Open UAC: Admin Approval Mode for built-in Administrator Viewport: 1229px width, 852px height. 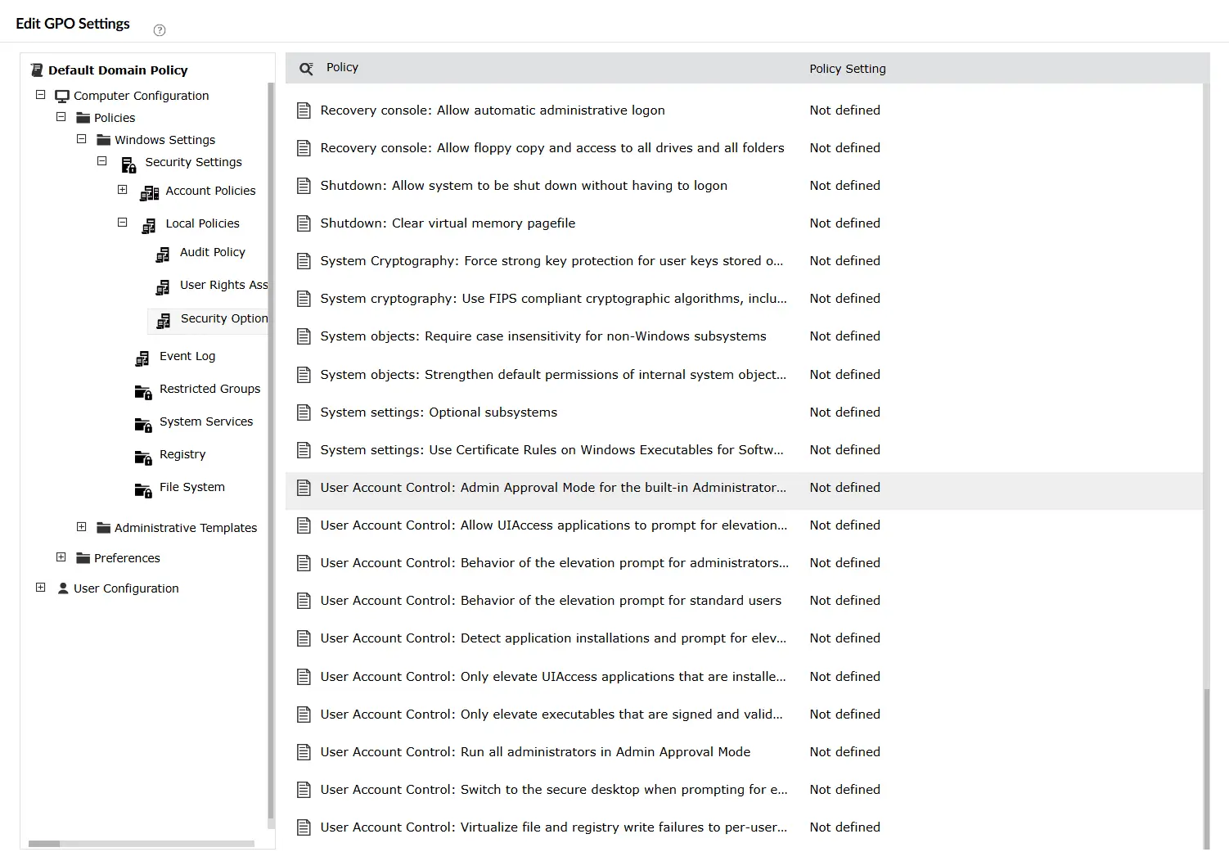(553, 488)
